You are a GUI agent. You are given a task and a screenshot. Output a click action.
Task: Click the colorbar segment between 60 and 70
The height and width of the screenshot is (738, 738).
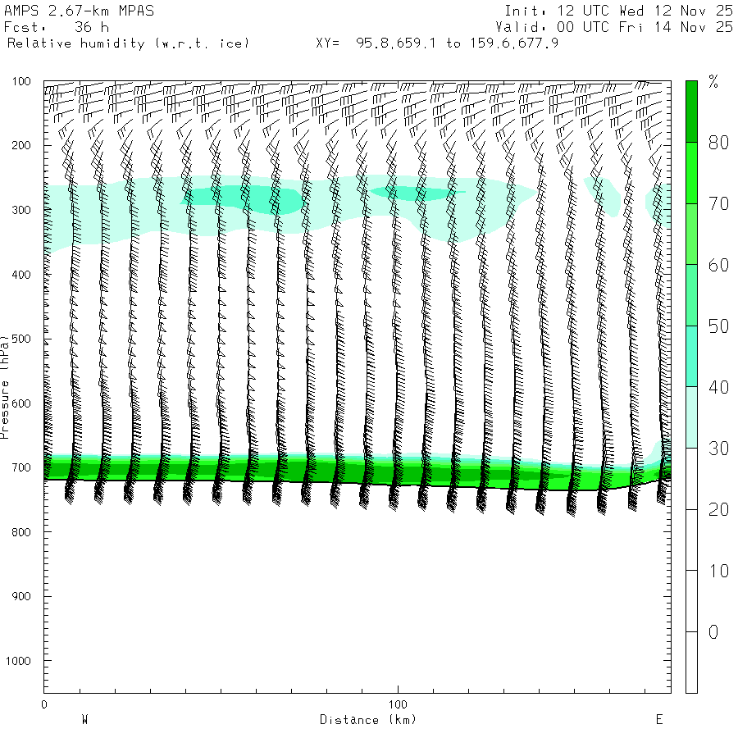pyautogui.click(x=691, y=234)
